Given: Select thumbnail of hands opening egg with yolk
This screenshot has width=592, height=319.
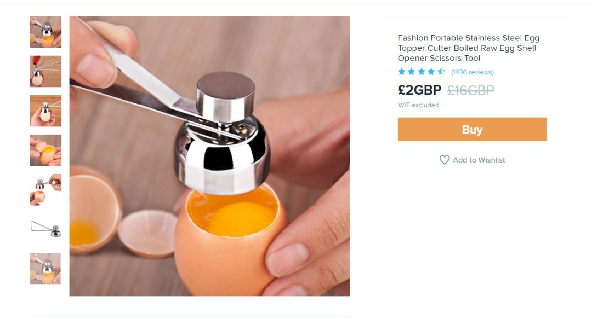Looking at the screenshot, I should click(x=45, y=150).
